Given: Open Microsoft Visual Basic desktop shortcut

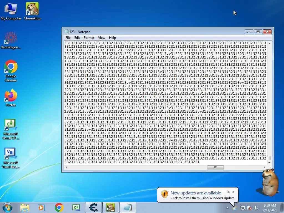Looking at the screenshot, I should click(x=11, y=158).
